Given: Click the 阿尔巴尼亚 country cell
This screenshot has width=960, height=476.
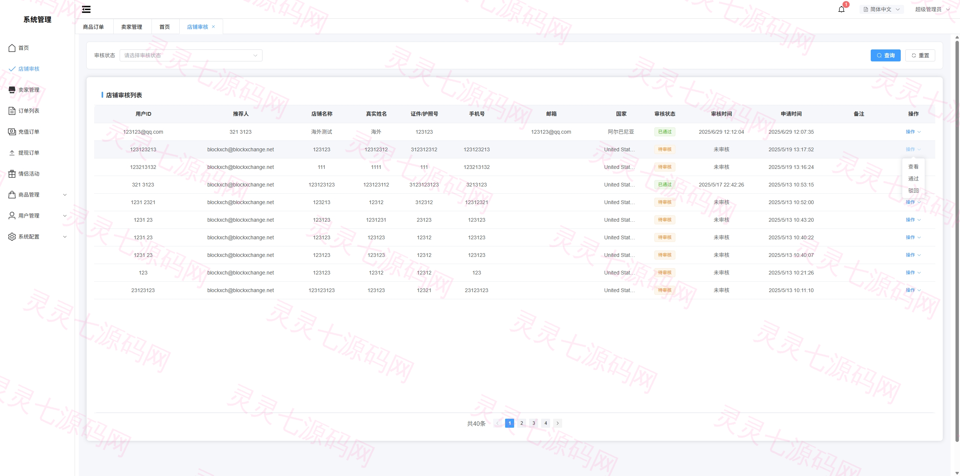Looking at the screenshot, I should (x=621, y=132).
